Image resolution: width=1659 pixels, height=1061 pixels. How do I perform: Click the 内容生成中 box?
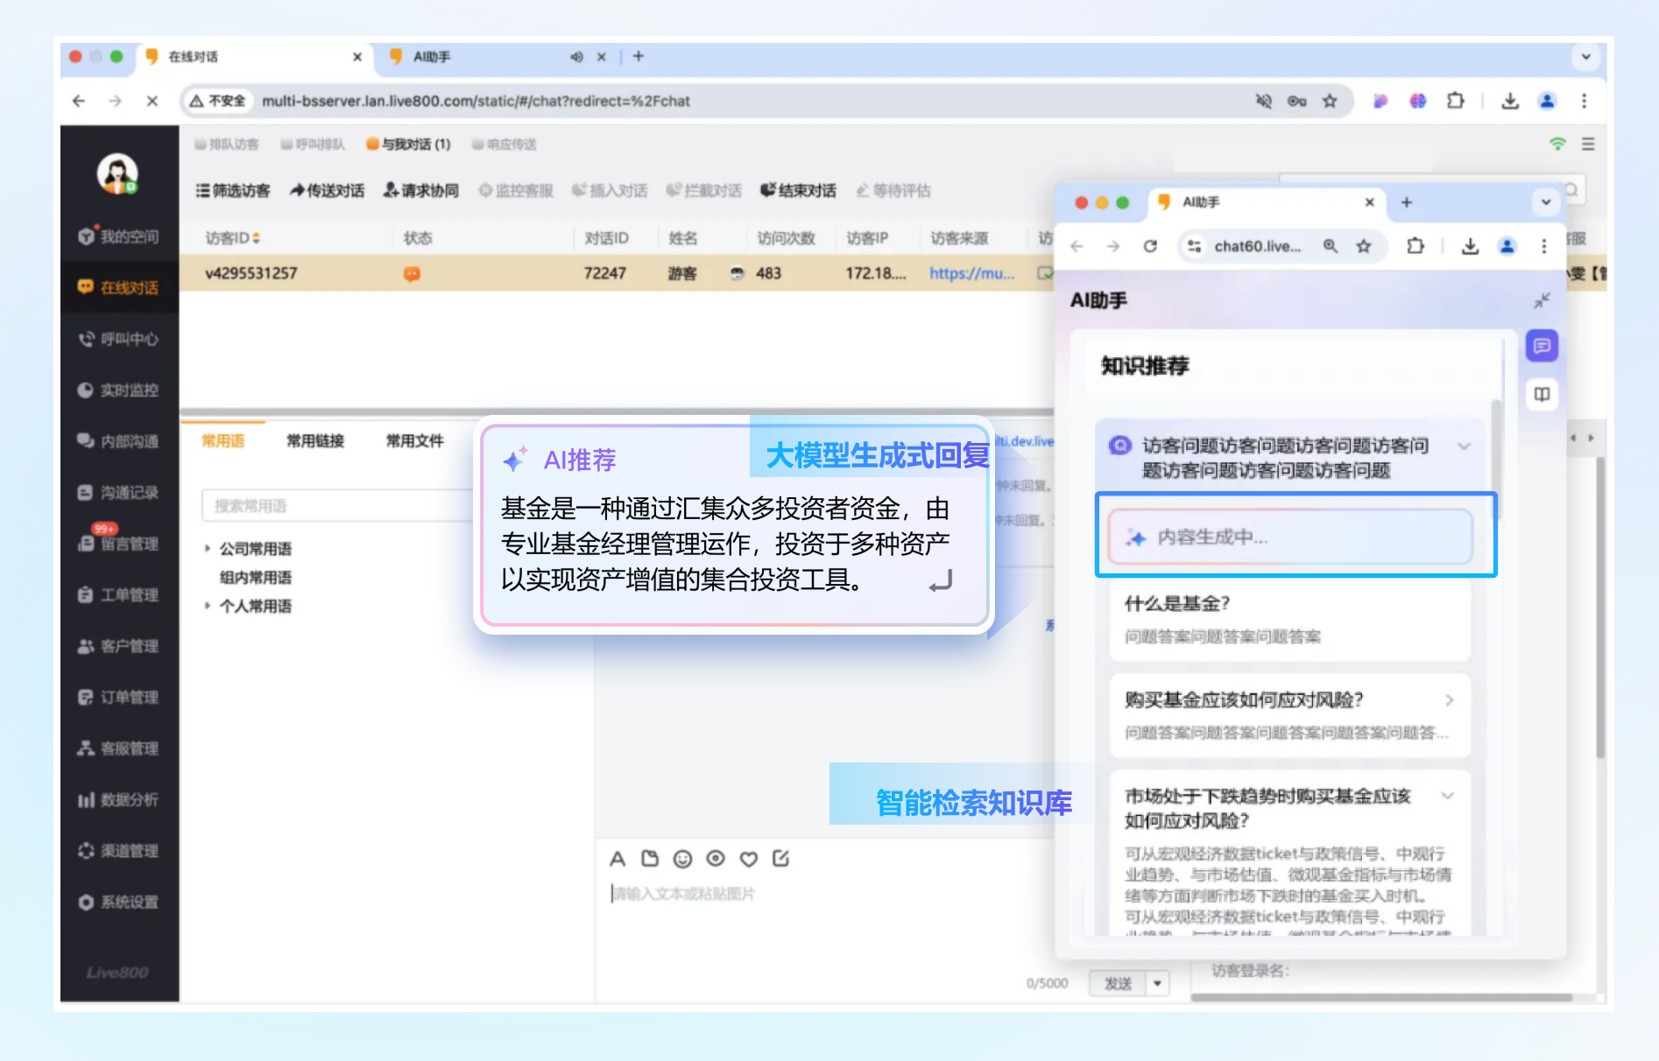[1290, 537]
